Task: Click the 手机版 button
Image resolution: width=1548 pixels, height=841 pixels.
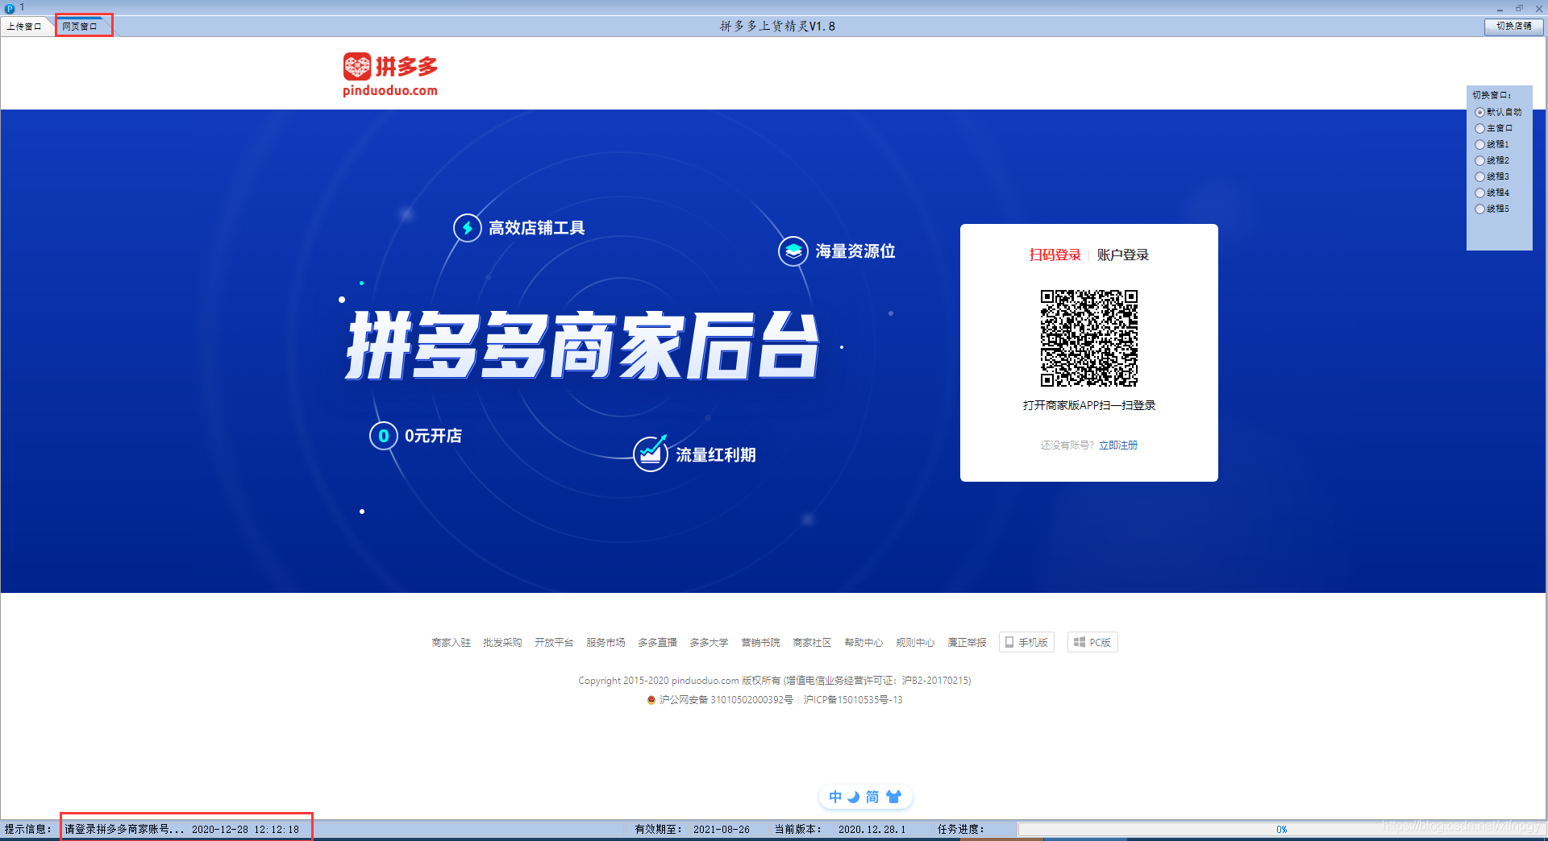Action: click(1026, 642)
